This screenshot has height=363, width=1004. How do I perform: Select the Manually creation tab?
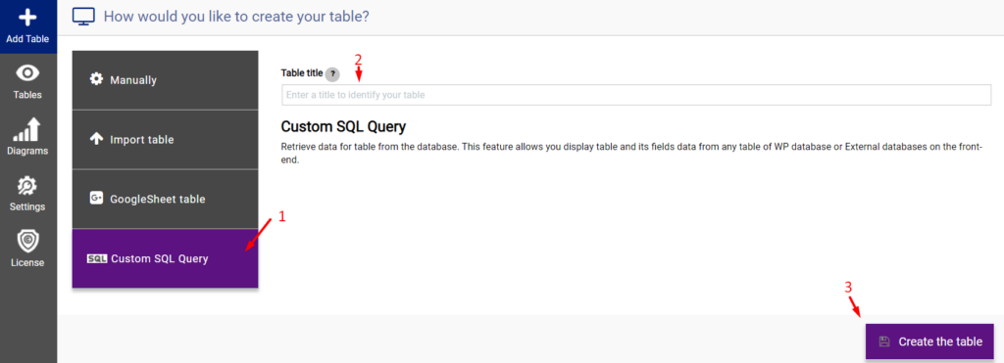165,80
